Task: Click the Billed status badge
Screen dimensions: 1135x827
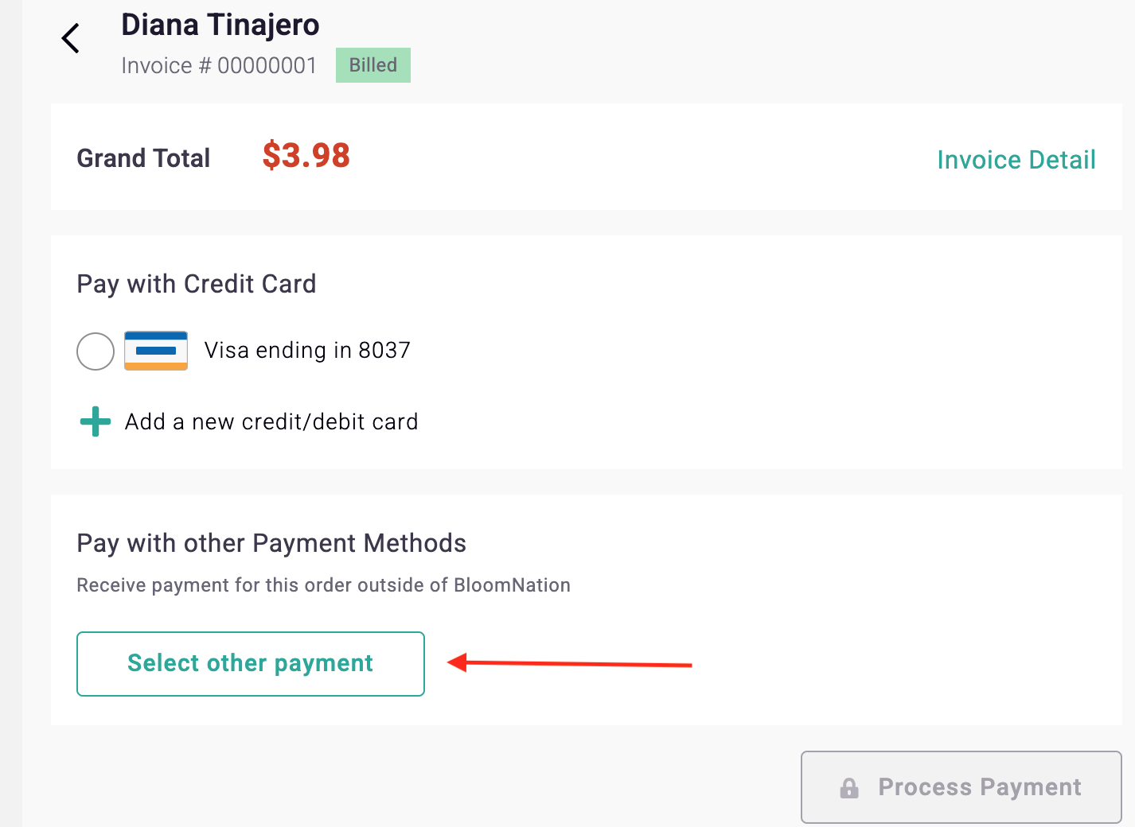Action: 373,65
